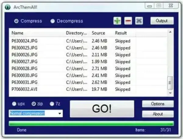Click the 2.62 MB source size cell
183x139 pixels.
[x=99, y=82]
